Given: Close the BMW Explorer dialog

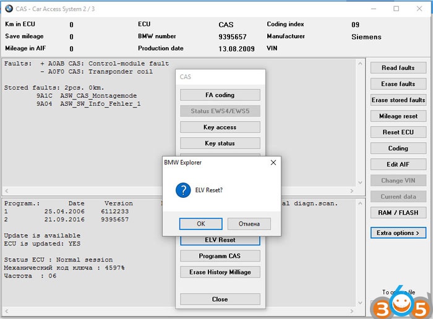Looking at the screenshot, I should point(273,163).
